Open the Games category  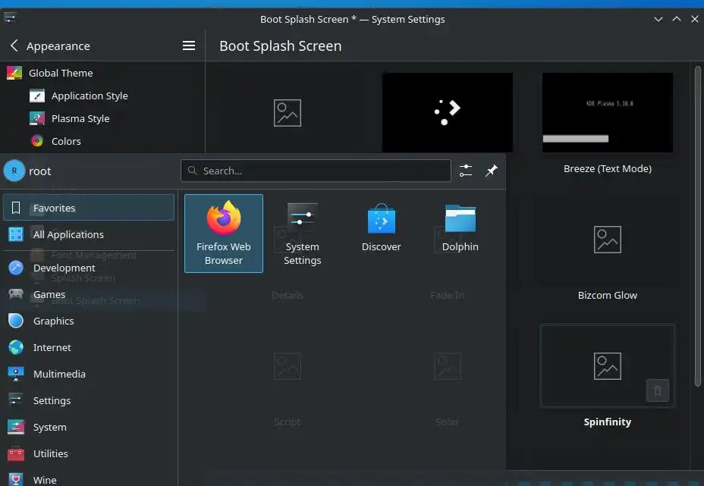[x=89, y=294]
